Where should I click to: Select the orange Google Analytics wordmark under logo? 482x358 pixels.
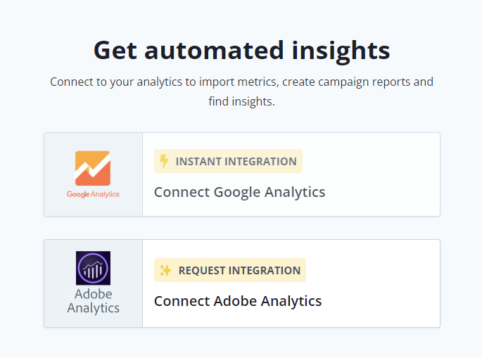(93, 194)
